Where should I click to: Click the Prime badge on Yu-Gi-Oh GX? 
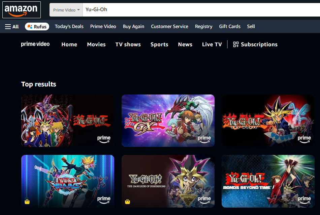[204, 139]
